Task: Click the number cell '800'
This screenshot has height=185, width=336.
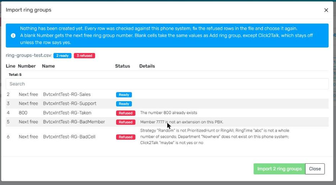Action: (23, 113)
